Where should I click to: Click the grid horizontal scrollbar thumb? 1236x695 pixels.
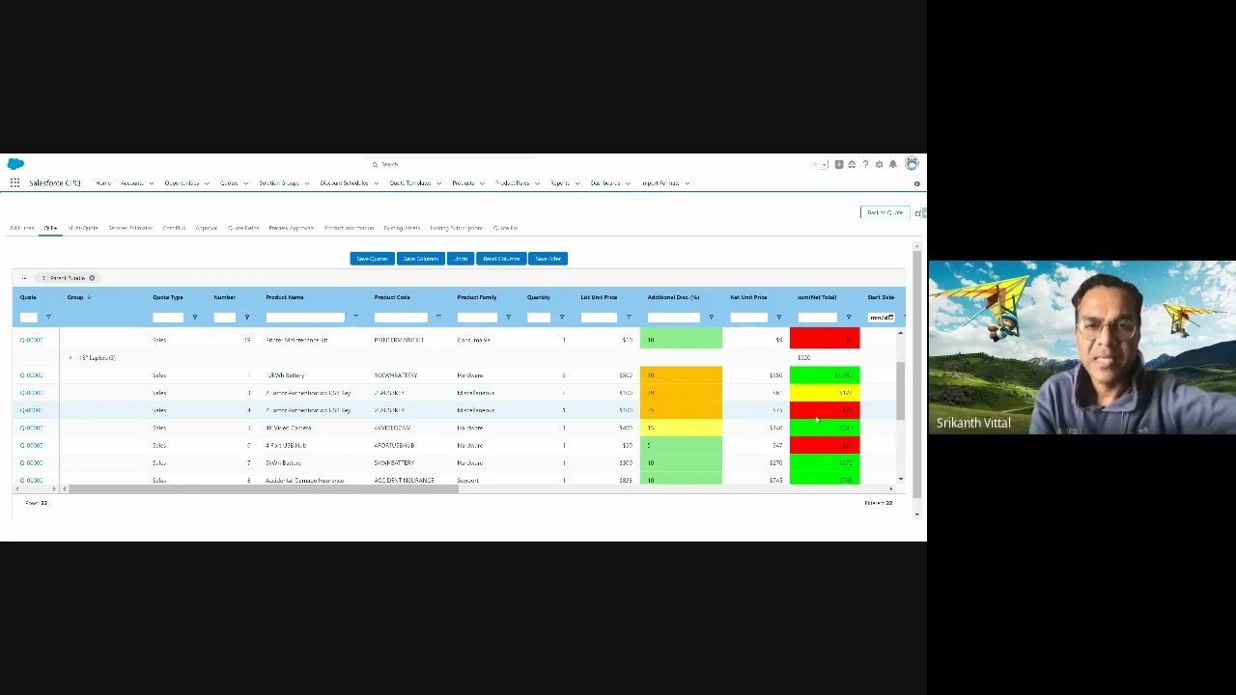pos(264,489)
